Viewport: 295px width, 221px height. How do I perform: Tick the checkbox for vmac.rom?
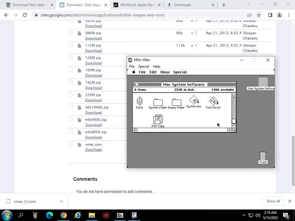tap(71, 144)
